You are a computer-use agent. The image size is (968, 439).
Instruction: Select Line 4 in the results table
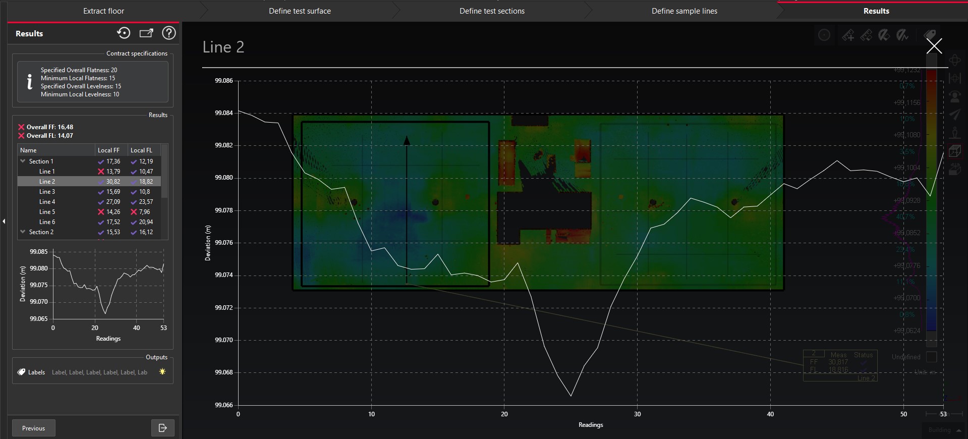pos(47,202)
